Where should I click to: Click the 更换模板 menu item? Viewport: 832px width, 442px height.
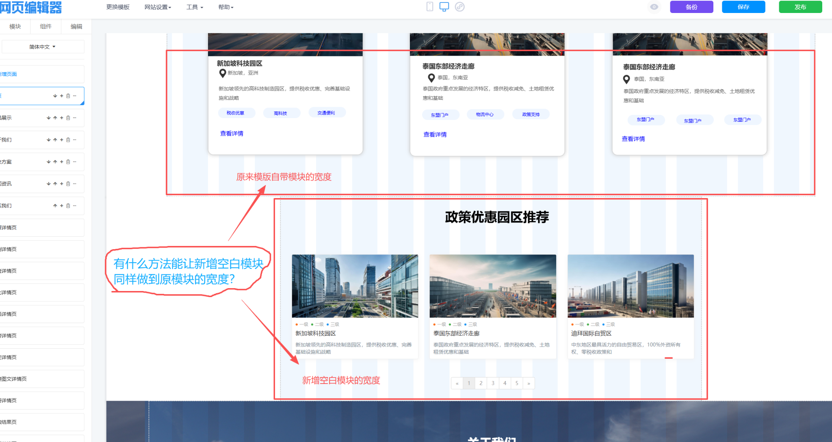coord(118,7)
